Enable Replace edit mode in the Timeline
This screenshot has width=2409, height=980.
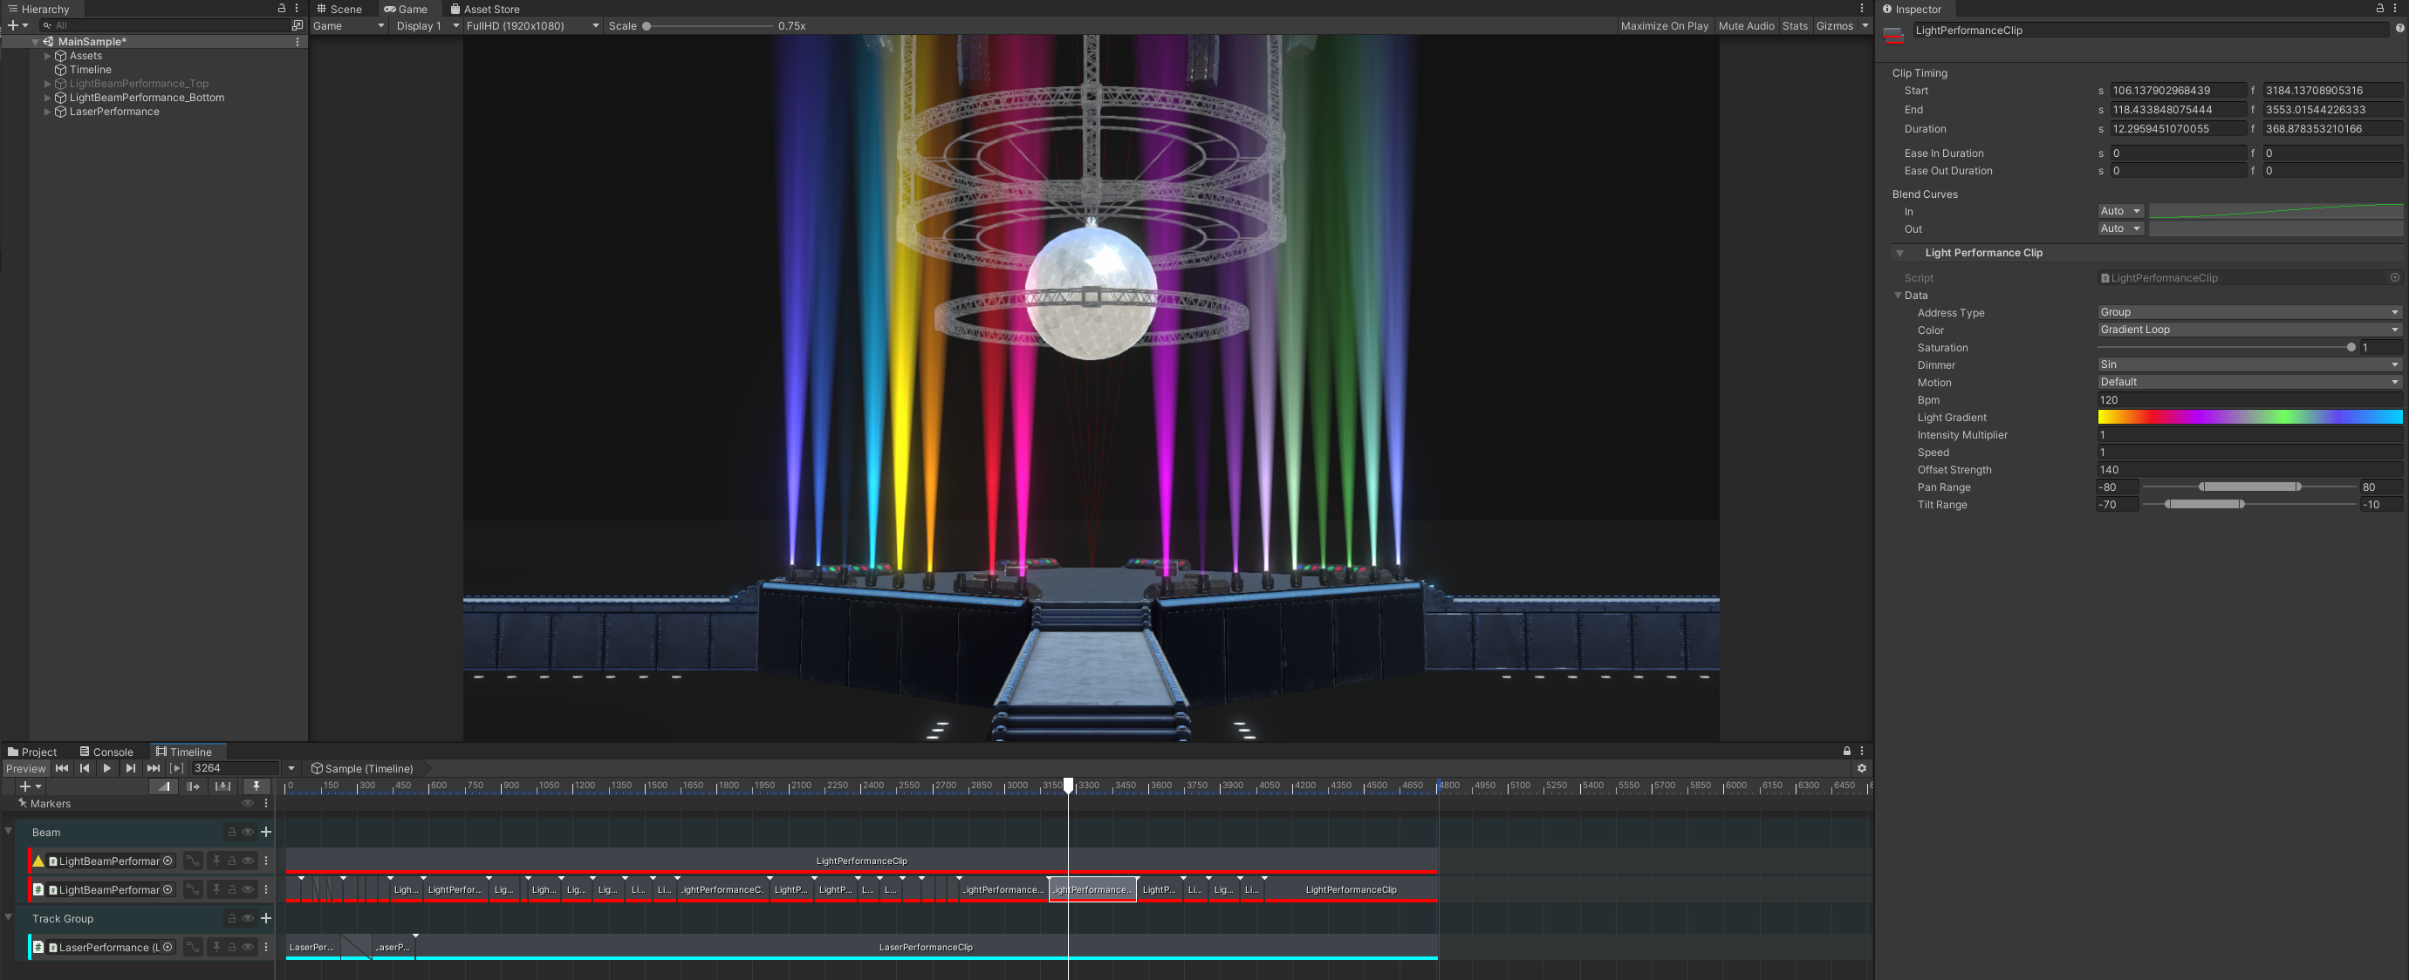tap(222, 786)
